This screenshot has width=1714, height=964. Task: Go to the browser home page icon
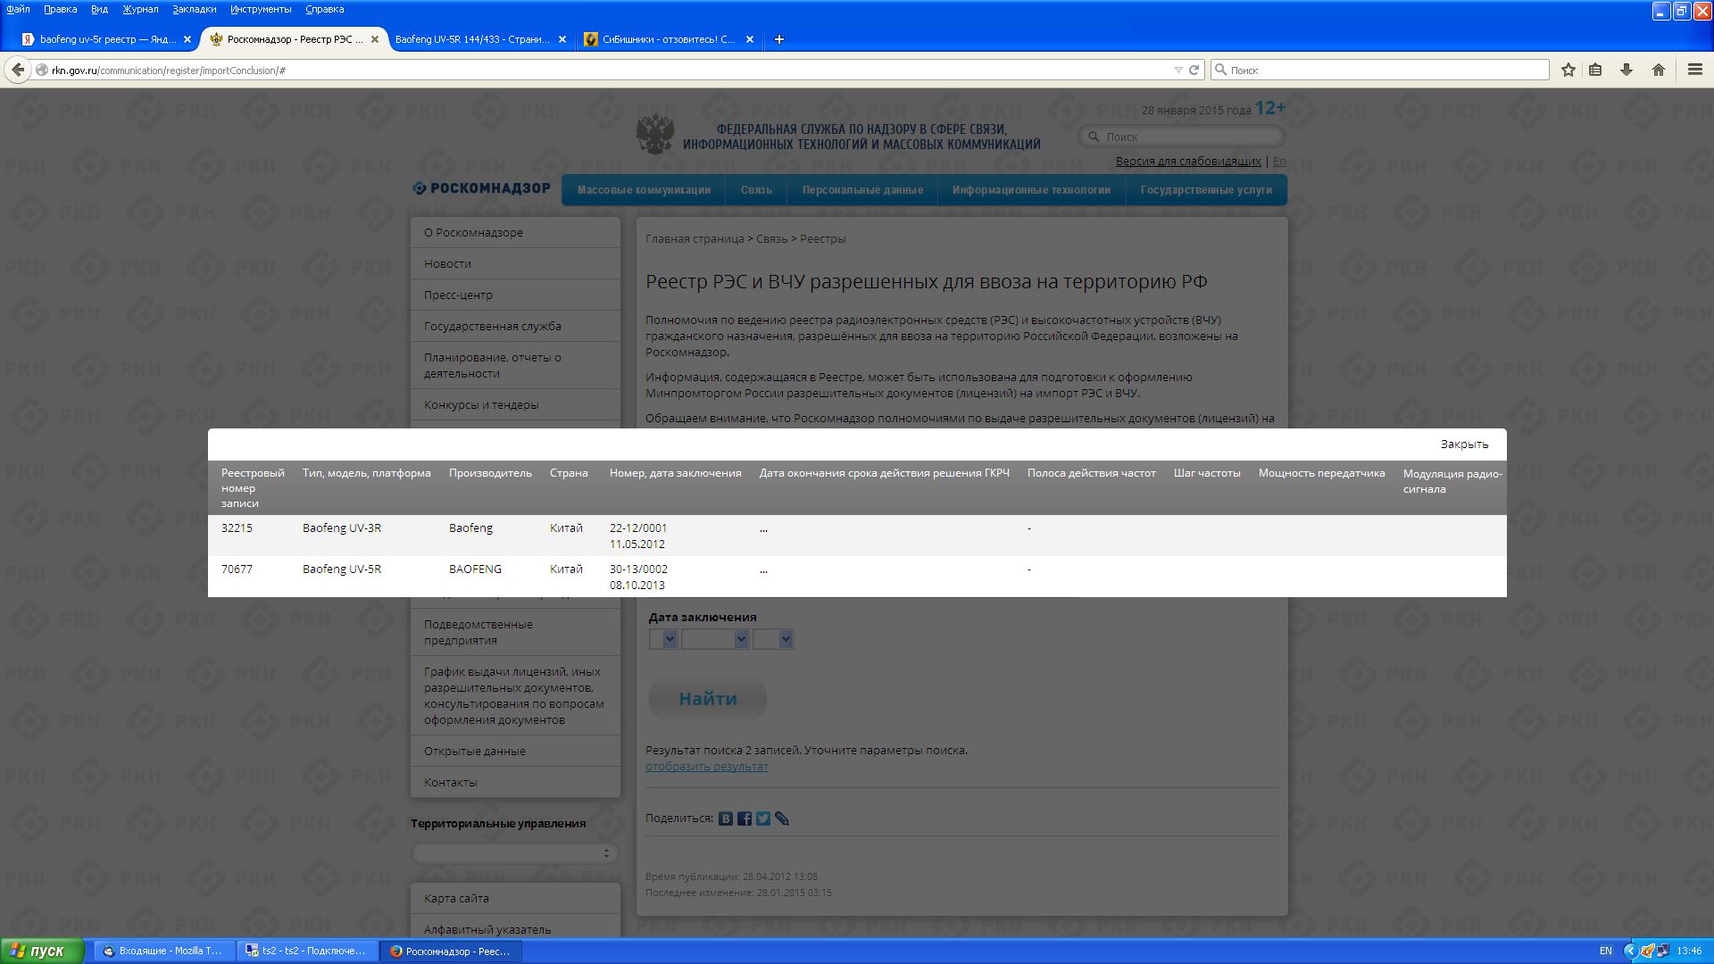point(1659,70)
